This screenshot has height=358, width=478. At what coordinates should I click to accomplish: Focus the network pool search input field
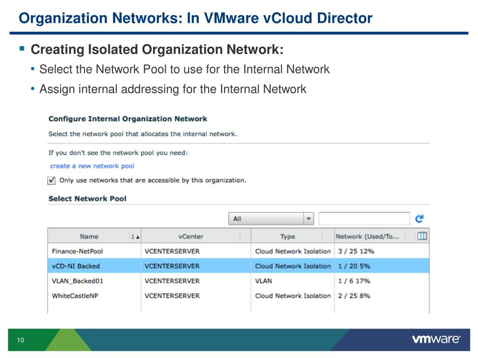click(364, 219)
